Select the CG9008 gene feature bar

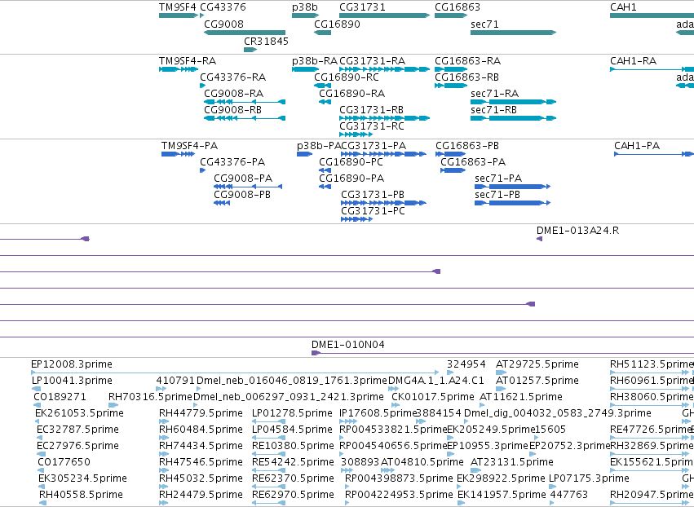point(245,33)
